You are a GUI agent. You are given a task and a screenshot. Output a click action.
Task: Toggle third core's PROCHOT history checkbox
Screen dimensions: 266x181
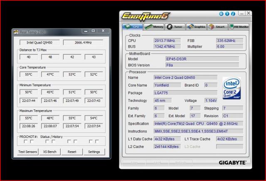tap(75, 141)
